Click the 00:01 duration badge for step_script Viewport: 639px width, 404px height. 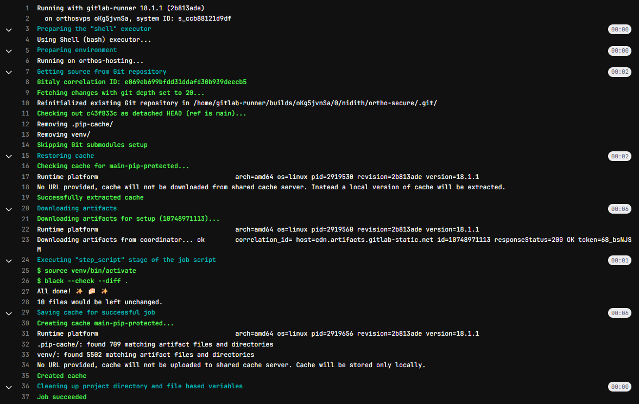[619, 260]
